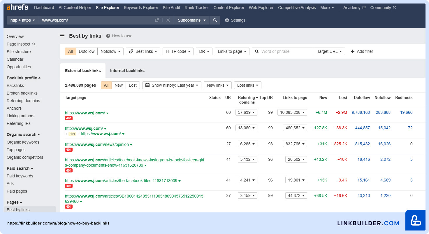Image resolution: width=429 pixels, height=234 pixels.
Task: Click Add filter plus button
Action: click(x=362, y=51)
